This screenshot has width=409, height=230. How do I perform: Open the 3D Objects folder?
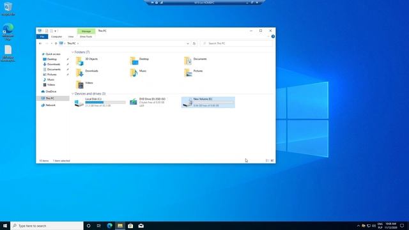(87, 61)
